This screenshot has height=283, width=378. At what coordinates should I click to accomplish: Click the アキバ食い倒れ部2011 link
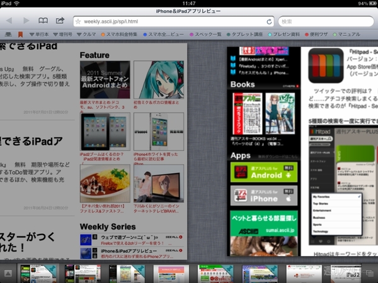(x=103, y=209)
